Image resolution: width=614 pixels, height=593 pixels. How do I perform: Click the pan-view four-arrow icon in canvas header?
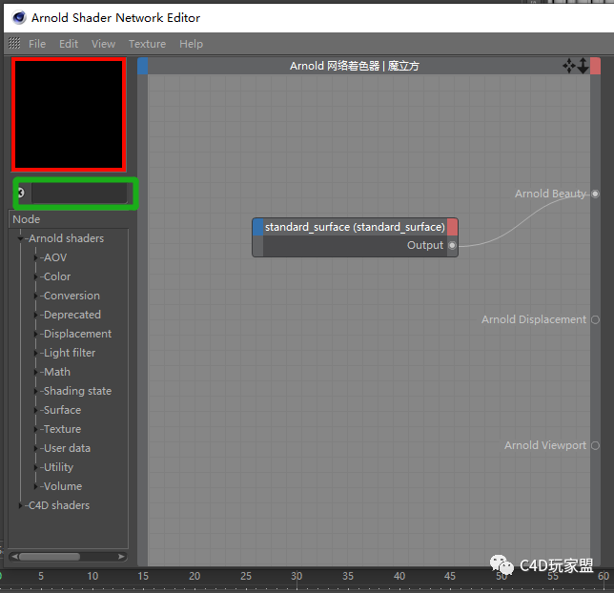point(569,66)
